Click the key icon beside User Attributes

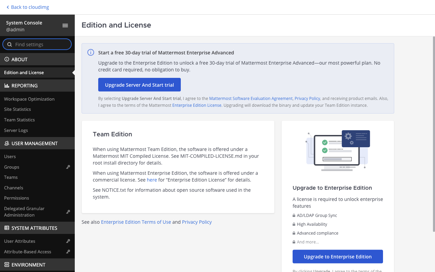(68, 241)
